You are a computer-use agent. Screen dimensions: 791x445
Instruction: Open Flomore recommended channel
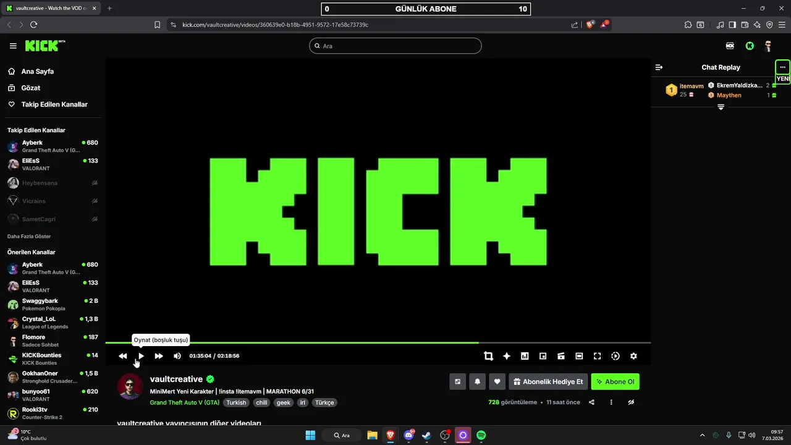[52, 341]
